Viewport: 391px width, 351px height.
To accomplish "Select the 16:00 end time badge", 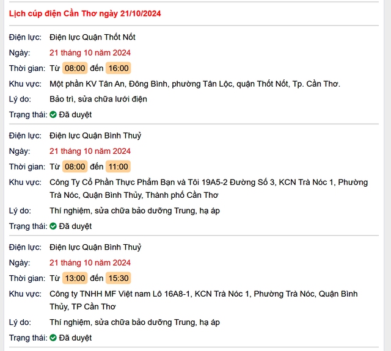I will click(x=118, y=68).
